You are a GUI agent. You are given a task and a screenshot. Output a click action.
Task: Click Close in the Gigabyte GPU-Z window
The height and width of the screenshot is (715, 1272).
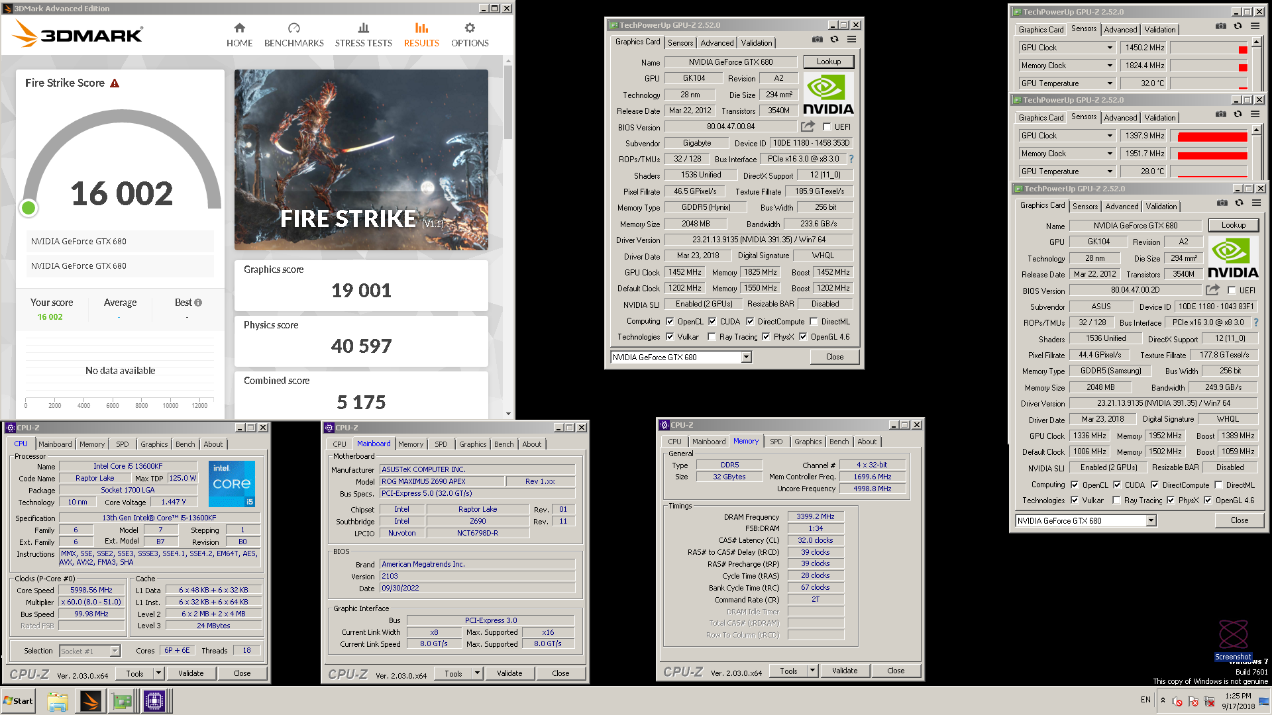point(835,356)
